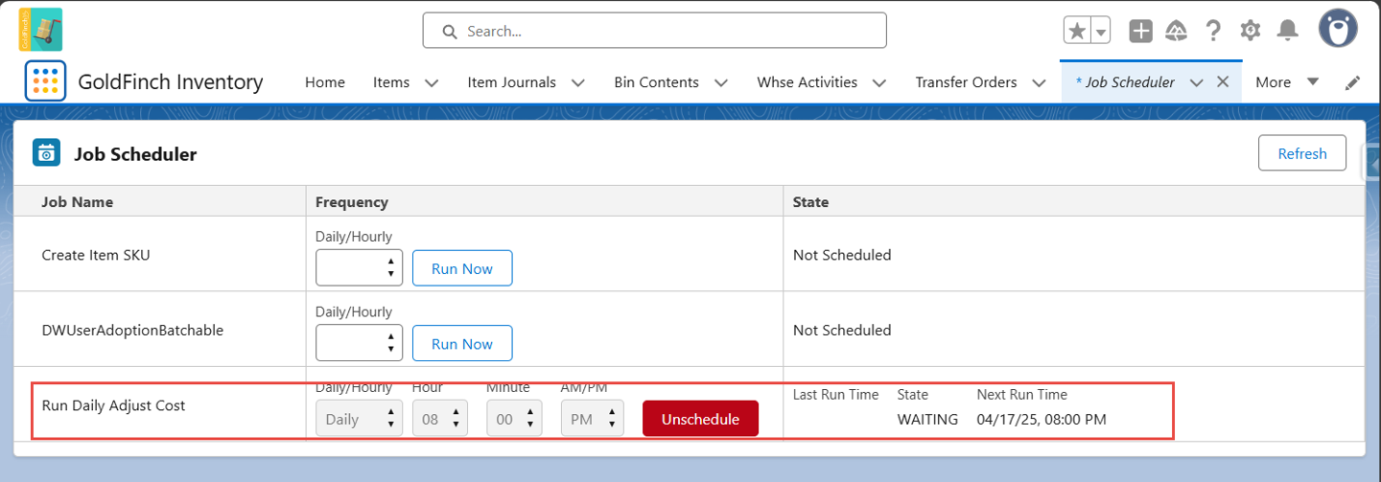Open the Bin Contents tab
This screenshot has height=482, width=1381.
[657, 82]
